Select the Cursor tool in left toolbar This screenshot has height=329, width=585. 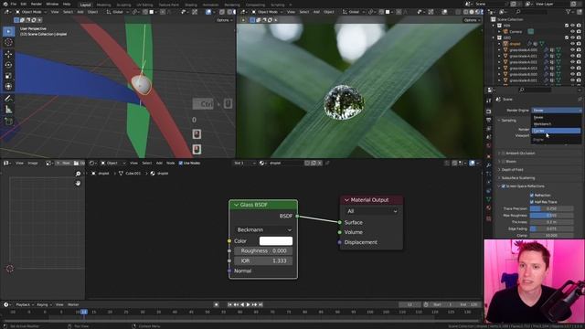click(x=8, y=42)
